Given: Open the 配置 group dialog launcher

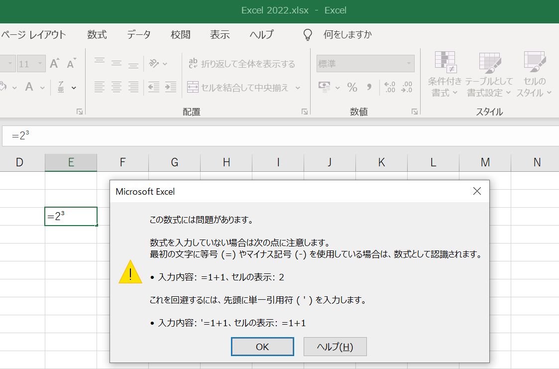Looking at the screenshot, I should pos(304,112).
